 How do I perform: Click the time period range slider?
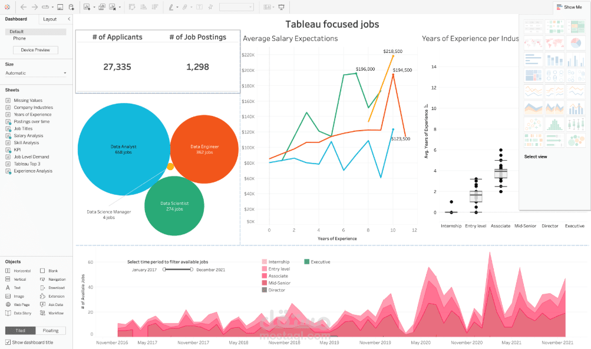click(178, 270)
